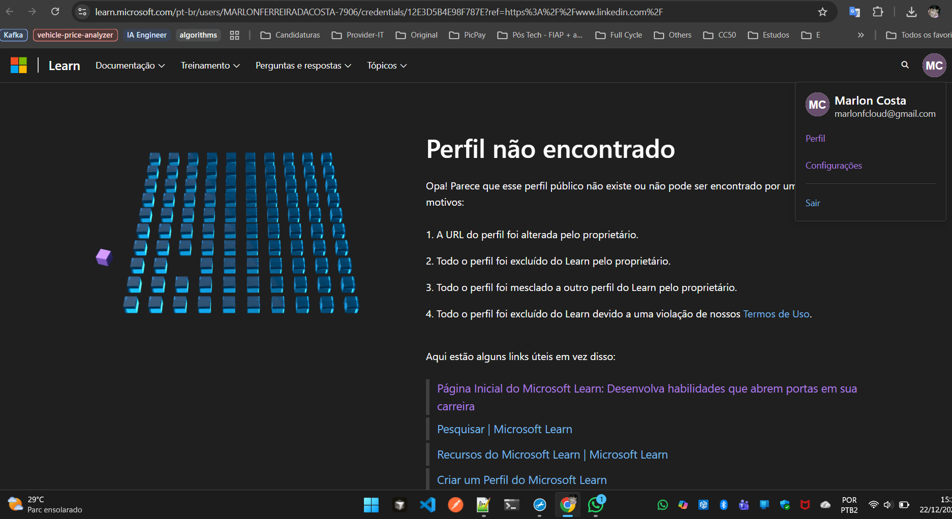Choose Sair to sign out

[813, 203]
